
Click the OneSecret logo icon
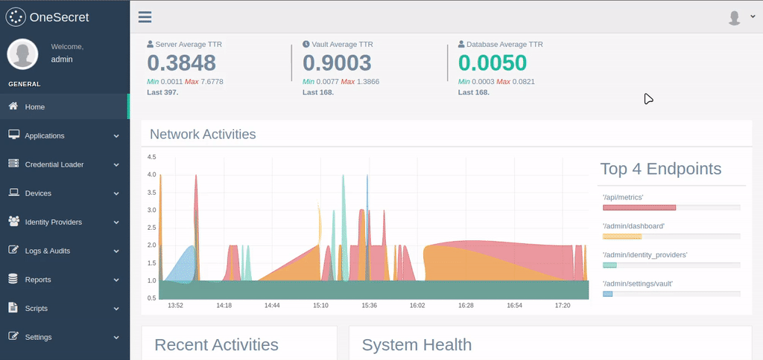[x=16, y=17]
